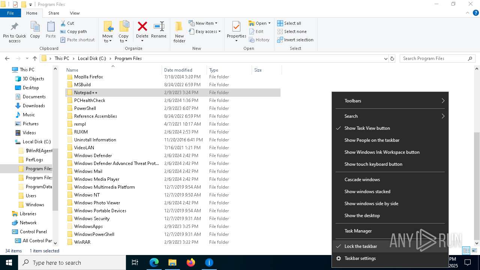Click the Edit option in Open group
The image size is (480, 270).
pos(256,31)
